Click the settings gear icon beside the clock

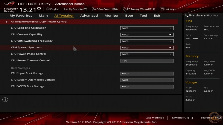point(39,9)
